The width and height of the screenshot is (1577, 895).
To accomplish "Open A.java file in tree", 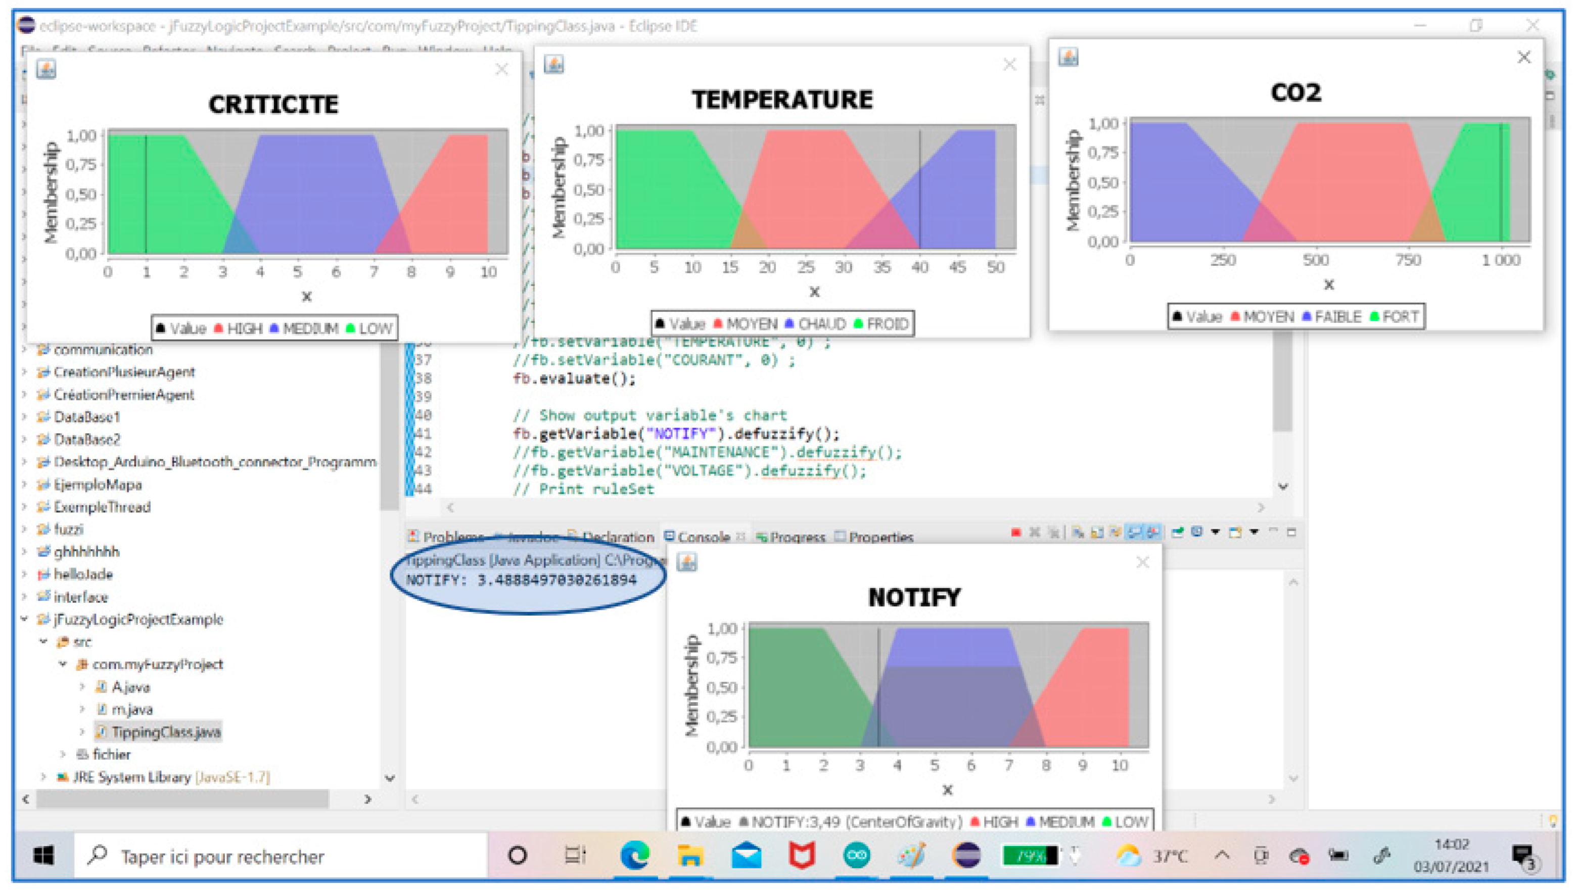I will (130, 687).
